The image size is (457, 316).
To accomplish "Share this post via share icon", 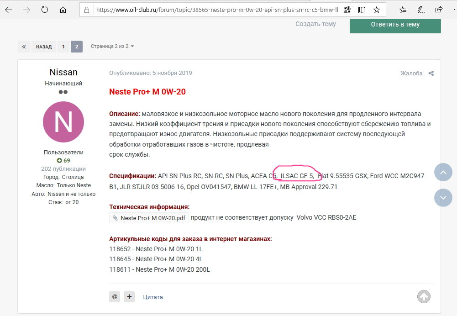I will coord(431,73).
